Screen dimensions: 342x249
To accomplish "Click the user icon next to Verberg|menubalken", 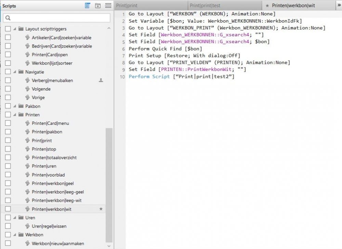I will click(101, 80).
